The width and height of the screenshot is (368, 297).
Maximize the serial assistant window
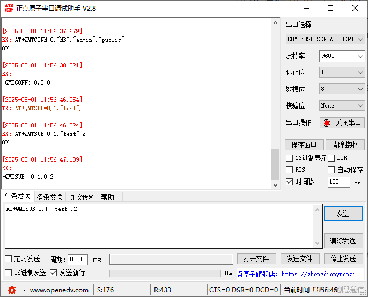(330, 8)
